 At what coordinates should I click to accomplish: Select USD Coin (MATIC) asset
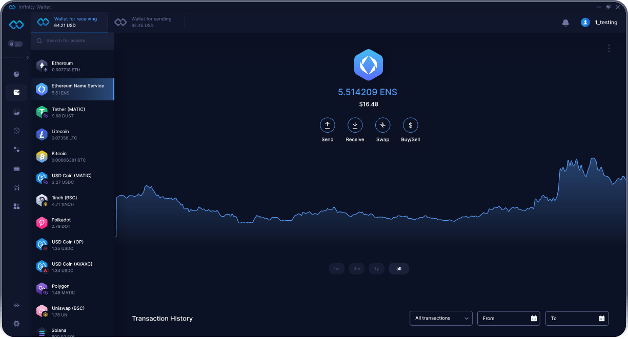coord(72,178)
